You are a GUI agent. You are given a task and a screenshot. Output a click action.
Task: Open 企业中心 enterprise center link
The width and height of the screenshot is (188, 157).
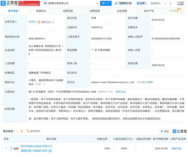click(156, 3)
